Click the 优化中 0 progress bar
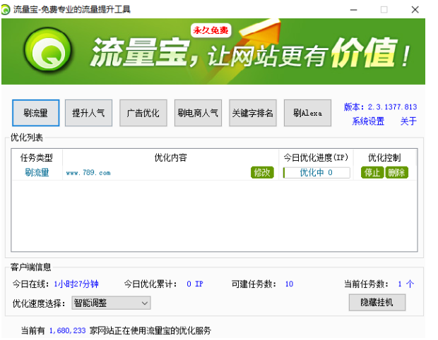 point(316,173)
